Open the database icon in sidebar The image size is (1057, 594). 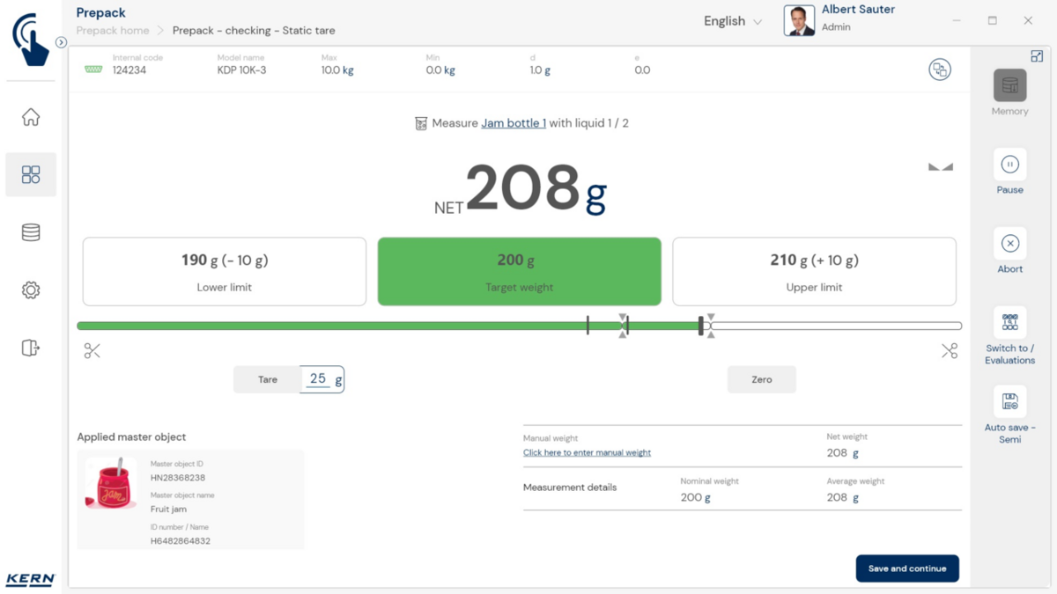pyautogui.click(x=31, y=232)
